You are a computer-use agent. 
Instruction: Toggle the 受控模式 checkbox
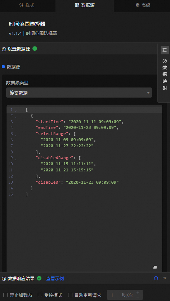coord(40,295)
